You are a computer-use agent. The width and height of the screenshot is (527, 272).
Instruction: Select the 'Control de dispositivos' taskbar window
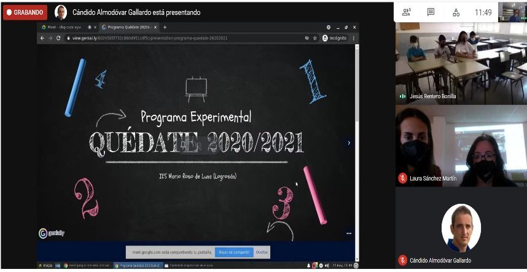(x=189, y=265)
